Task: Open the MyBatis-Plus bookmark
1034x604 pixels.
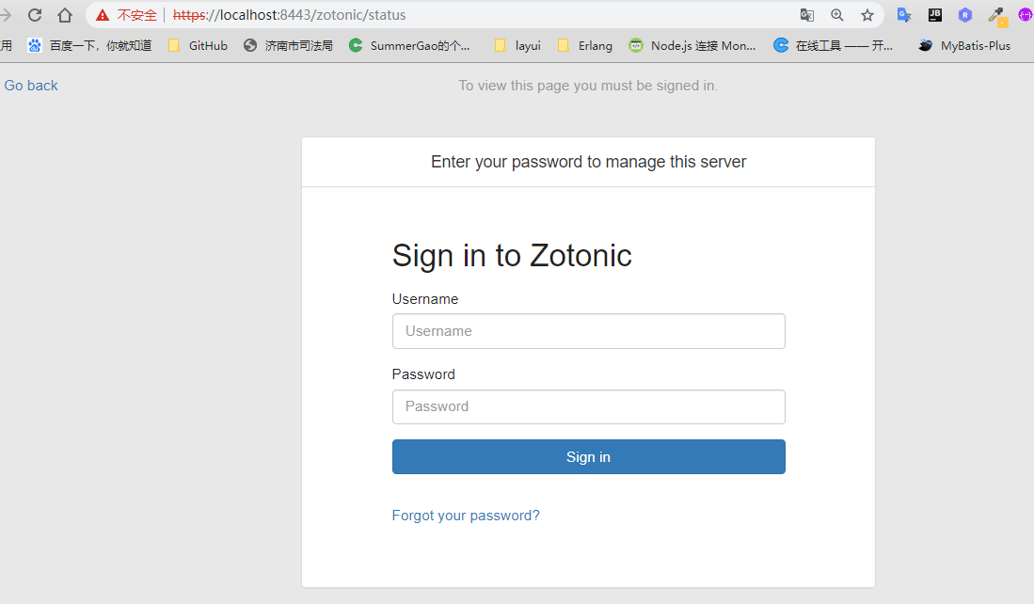Action: point(965,45)
